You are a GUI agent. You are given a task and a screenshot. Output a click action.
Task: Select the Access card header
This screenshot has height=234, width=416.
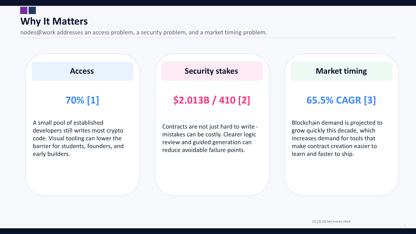pos(82,71)
